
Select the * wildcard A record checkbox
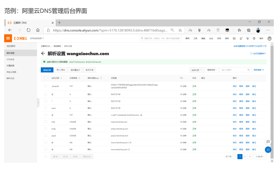coord(45,101)
